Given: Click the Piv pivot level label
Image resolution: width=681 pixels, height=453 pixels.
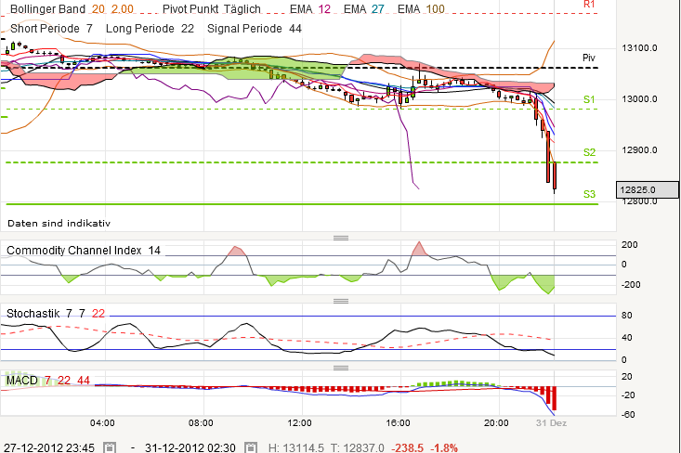Looking at the screenshot, I should coord(589,58).
